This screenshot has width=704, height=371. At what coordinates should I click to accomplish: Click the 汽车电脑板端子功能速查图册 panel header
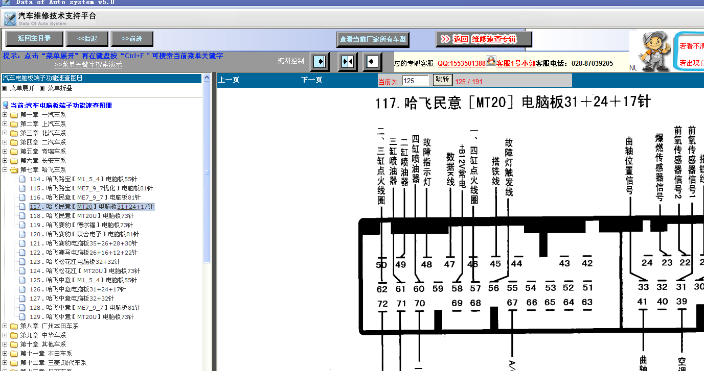pyautogui.click(x=101, y=78)
